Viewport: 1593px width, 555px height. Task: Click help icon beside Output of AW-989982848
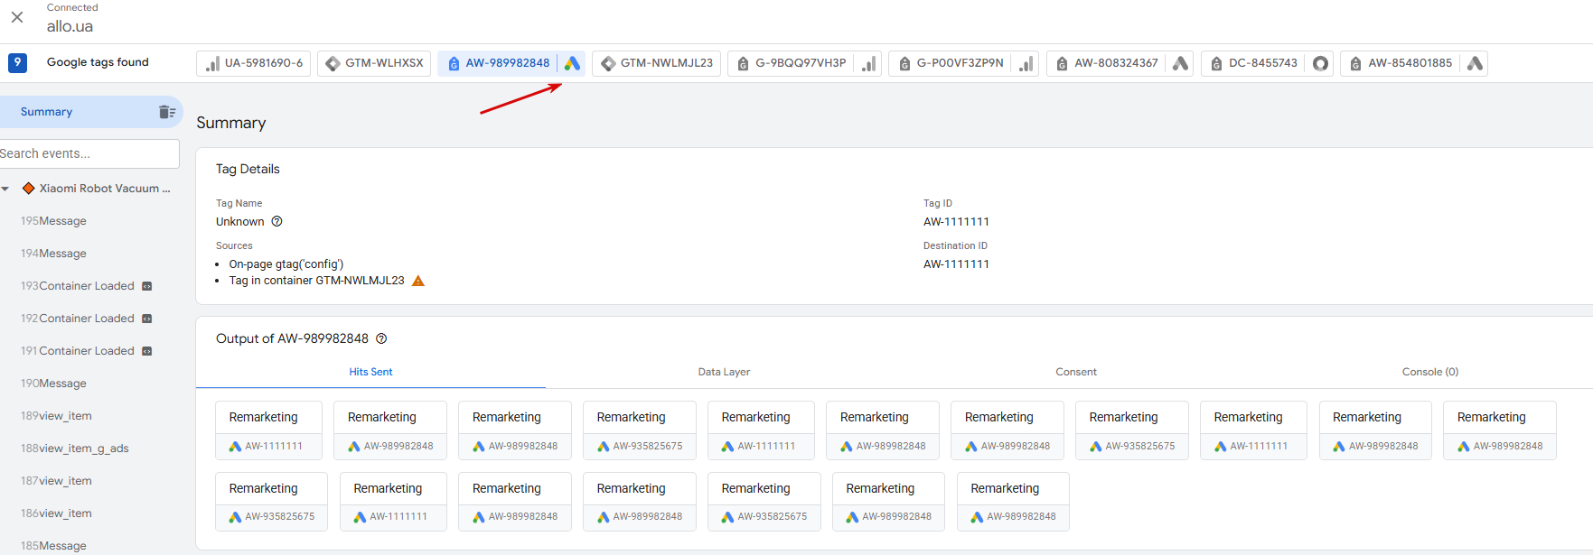(x=381, y=339)
